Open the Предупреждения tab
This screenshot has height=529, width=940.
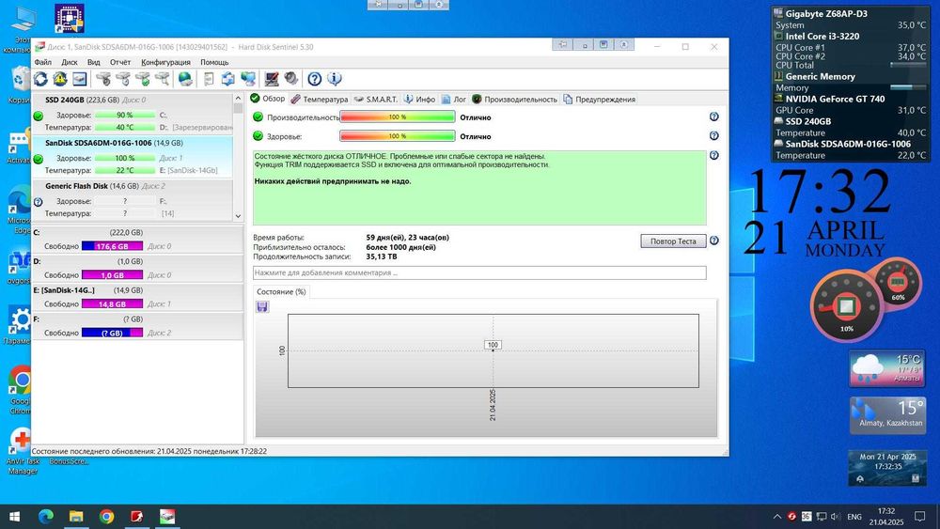599,100
